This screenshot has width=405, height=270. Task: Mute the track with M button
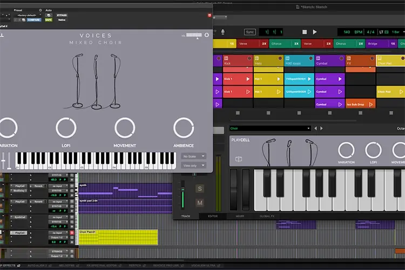(x=200, y=203)
